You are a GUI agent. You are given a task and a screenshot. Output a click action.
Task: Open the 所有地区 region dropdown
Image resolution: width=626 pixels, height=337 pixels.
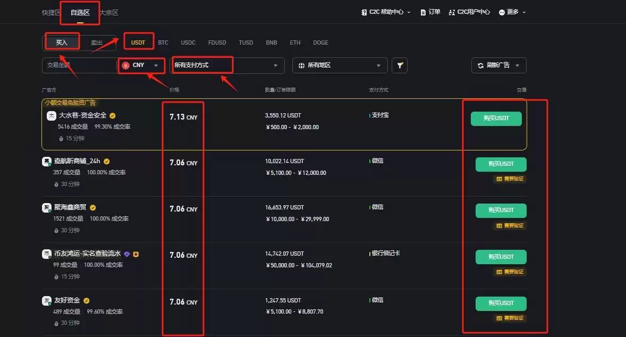[x=340, y=65]
